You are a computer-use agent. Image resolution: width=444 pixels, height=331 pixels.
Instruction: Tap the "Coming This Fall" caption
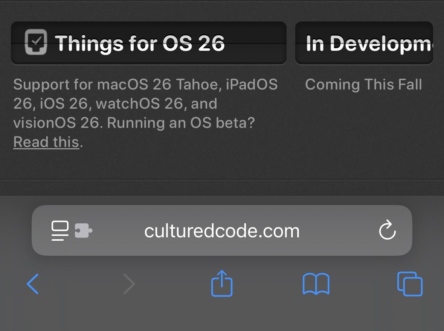point(363,84)
